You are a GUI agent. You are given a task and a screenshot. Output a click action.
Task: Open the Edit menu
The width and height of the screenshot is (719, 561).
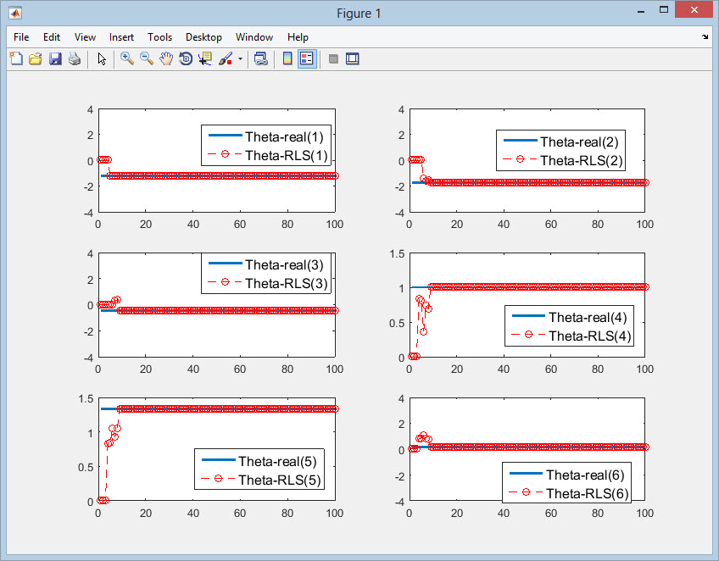coord(52,37)
